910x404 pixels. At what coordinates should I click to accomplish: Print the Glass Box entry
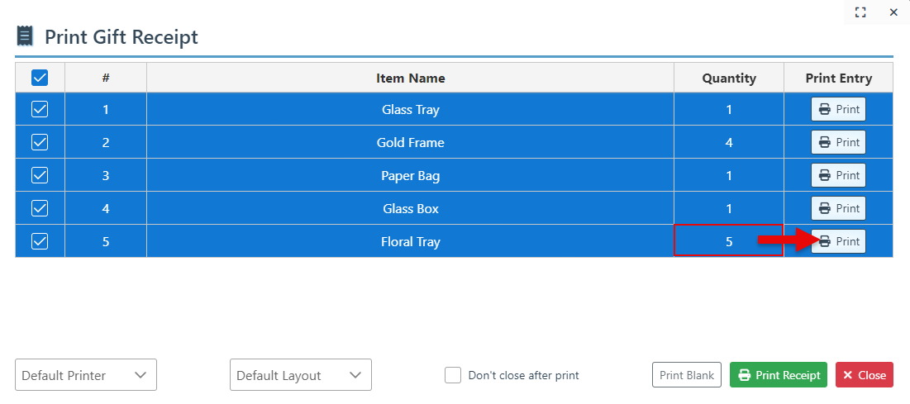click(x=838, y=208)
